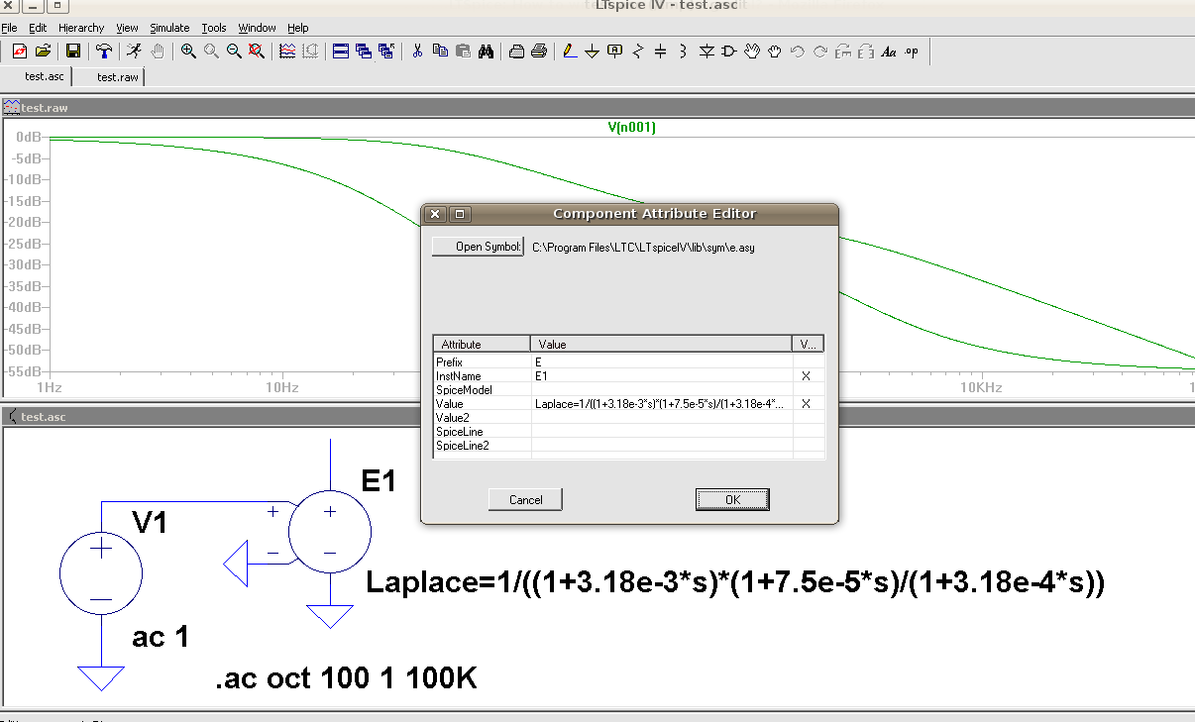Click the Cancel button in dialog

[525, 500]
